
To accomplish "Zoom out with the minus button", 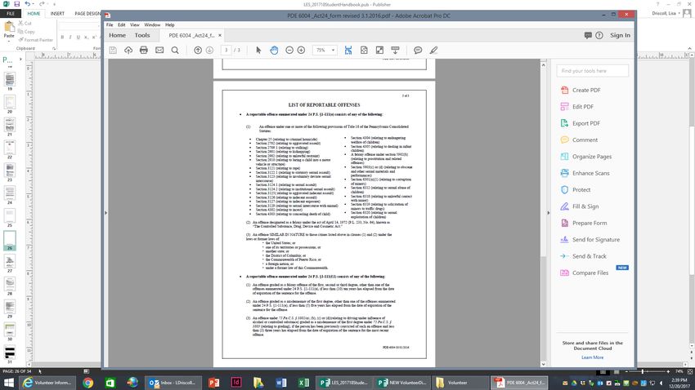I will click(289, 51).
